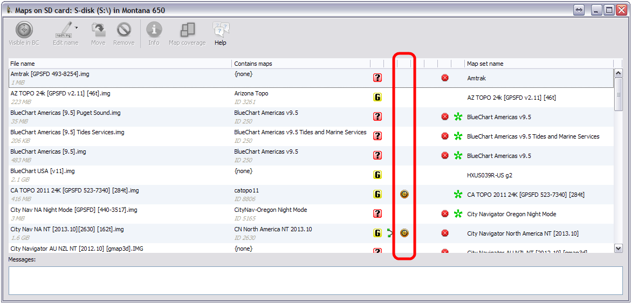Click the Edit name toolbar icon
The width and height of the screenshot is (631, 303).
(65, 30)
